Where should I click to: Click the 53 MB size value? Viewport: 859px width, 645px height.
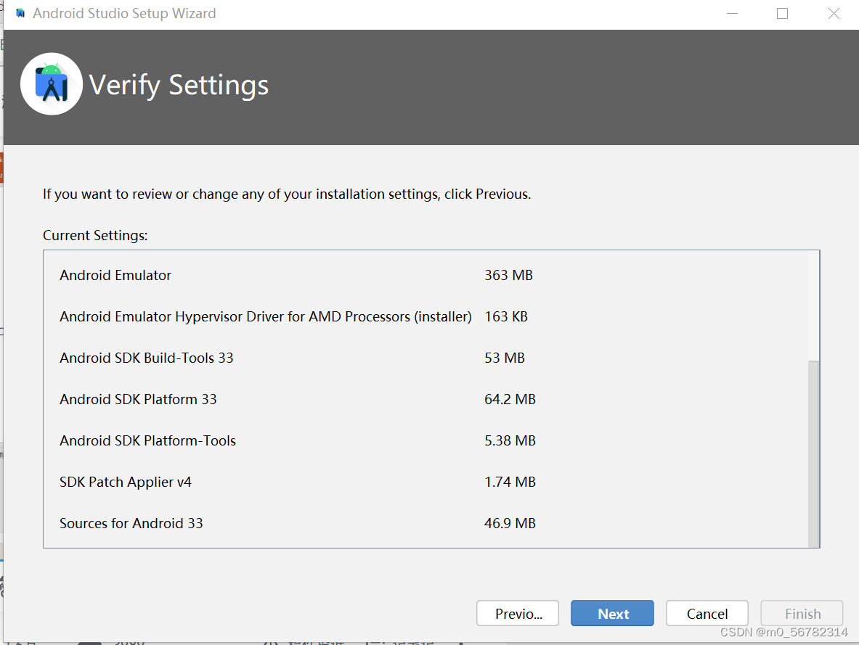click(x=505, y=358)
